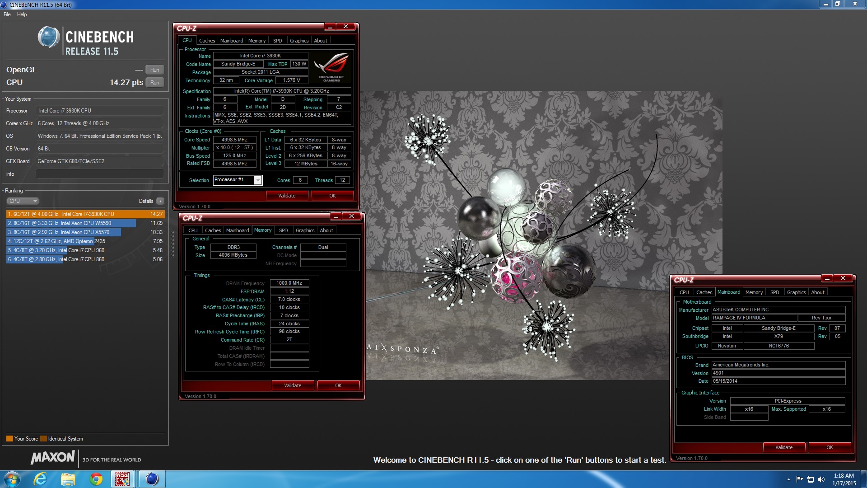Select ranking row 'Intel Core i7 CPU 860'

coord(85,259)
